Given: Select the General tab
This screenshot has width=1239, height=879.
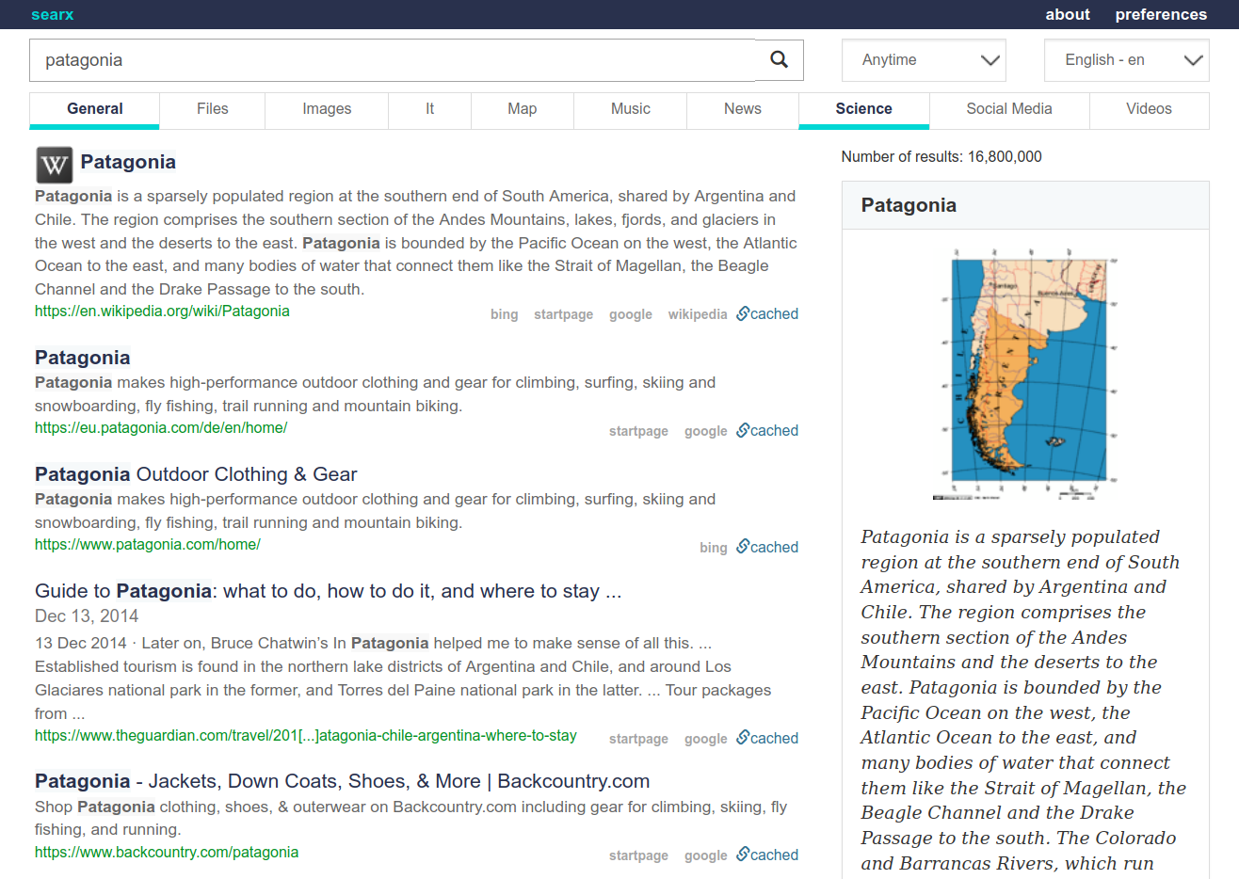Looking at the screenshot, I should pyautogui.click(x=95, y=109).
